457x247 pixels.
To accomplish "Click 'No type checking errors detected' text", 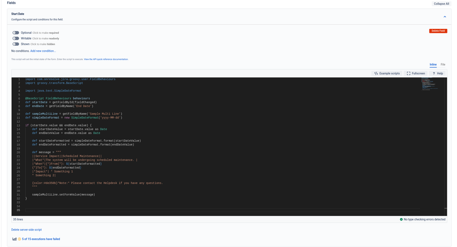I will pyautogui.click(x=425, y=220).
